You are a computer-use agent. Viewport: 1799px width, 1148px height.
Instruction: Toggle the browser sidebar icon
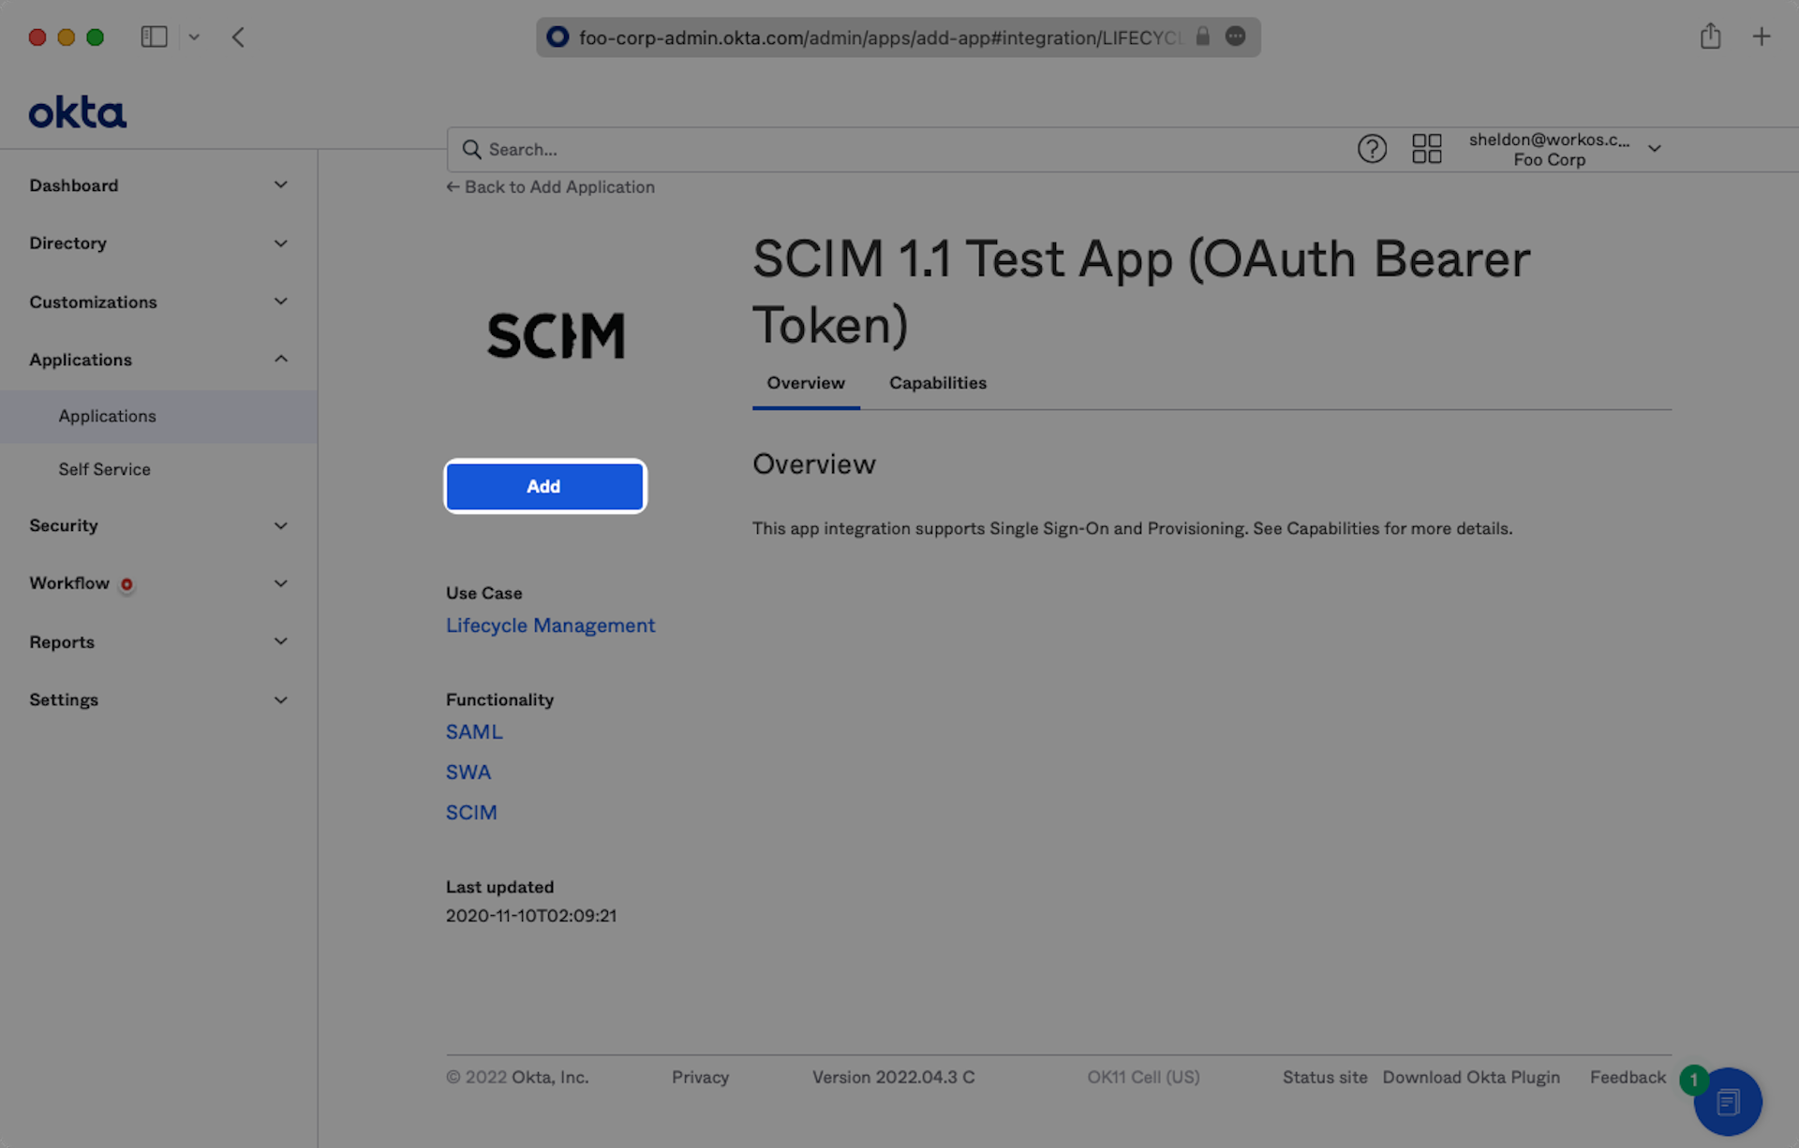click(x=154, y=37)
